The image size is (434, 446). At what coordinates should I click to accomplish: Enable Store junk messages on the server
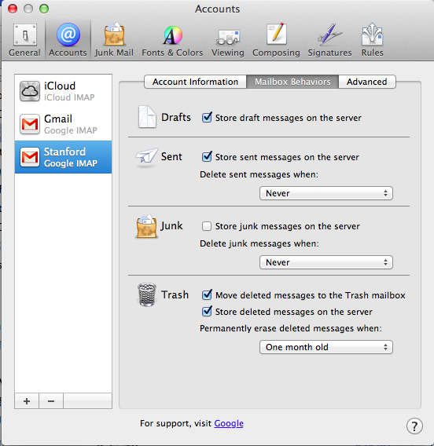click(x=207, y=226)
